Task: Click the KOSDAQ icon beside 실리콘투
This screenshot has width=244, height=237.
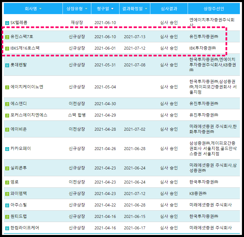Action: (x=7, y=168)
